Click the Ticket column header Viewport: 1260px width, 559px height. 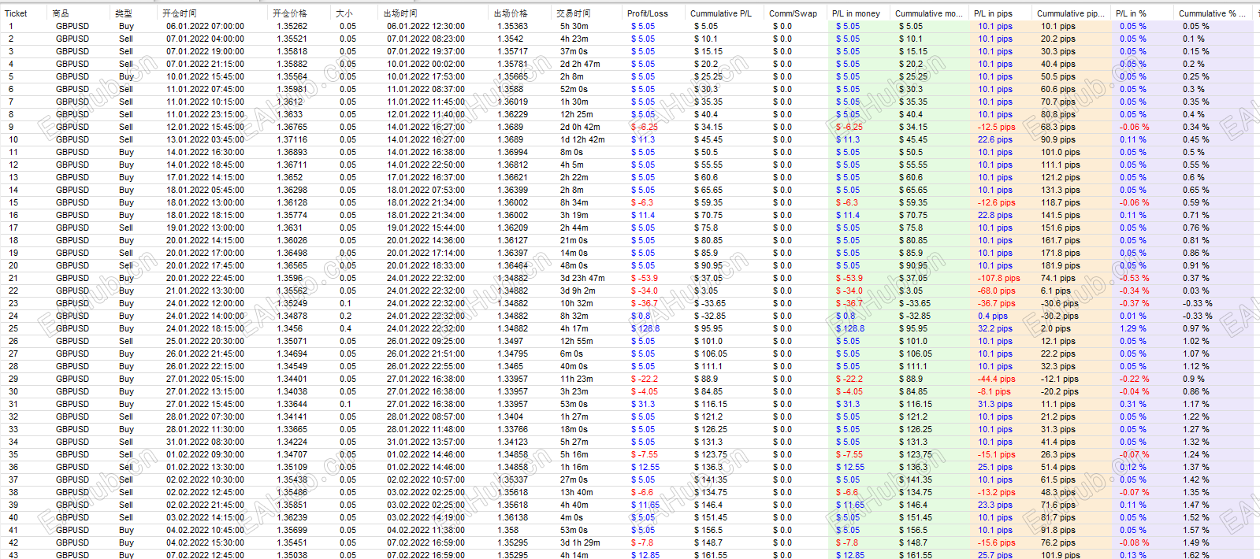16,13
